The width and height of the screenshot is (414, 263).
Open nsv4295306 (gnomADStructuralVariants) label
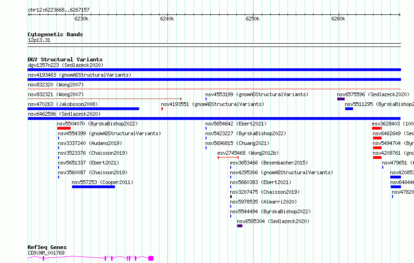(x=281, y=172)
